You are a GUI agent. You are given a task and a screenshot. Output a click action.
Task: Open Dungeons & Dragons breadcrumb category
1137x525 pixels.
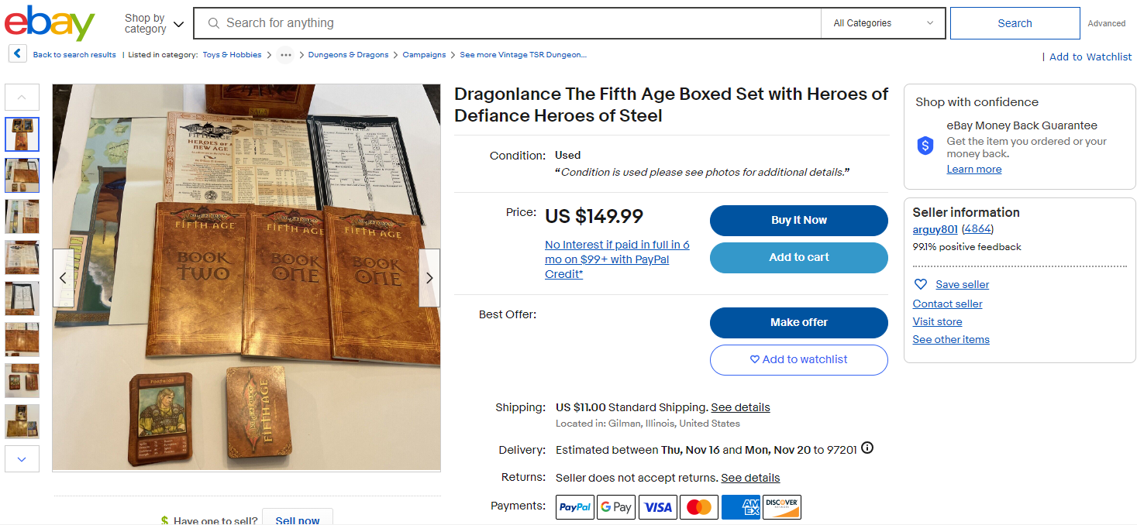click(x=348, y=55)
